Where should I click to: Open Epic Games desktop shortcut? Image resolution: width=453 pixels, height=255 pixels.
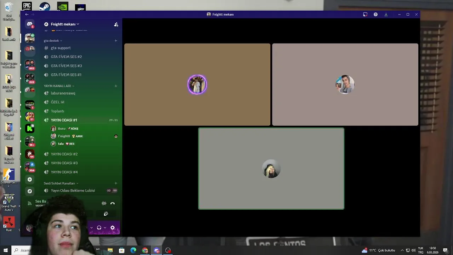tap(27, 6)
